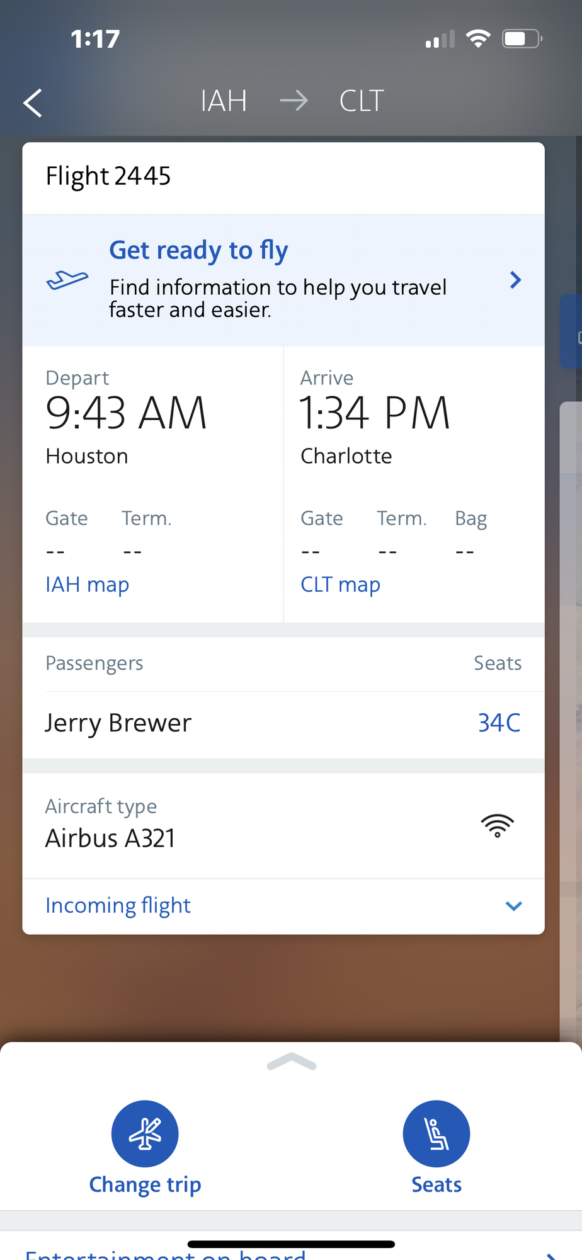Click the Incoming flight chevron arrow
This screenshot has width=582, height=1260.
[x=514, y=906]
